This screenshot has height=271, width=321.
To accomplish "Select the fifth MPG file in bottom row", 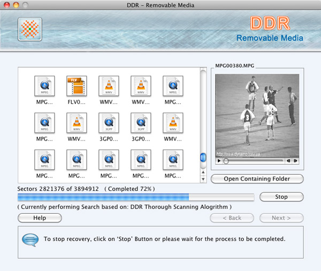I will (x=173, y=160).
